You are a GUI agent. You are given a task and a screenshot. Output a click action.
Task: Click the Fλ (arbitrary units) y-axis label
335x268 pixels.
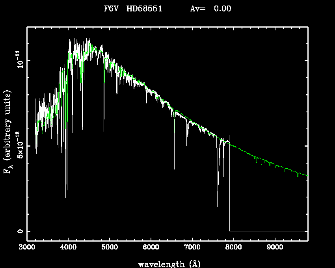7,132
